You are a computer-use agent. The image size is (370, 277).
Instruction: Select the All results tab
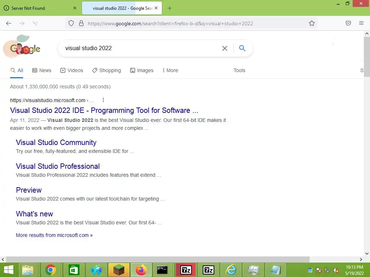[x=17, y=70]
